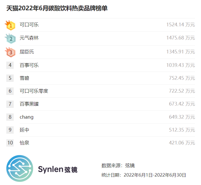Select brand name 百事可乐
Image resolution: width=201 pixels, height=185 pixels.
click(29, 65)
